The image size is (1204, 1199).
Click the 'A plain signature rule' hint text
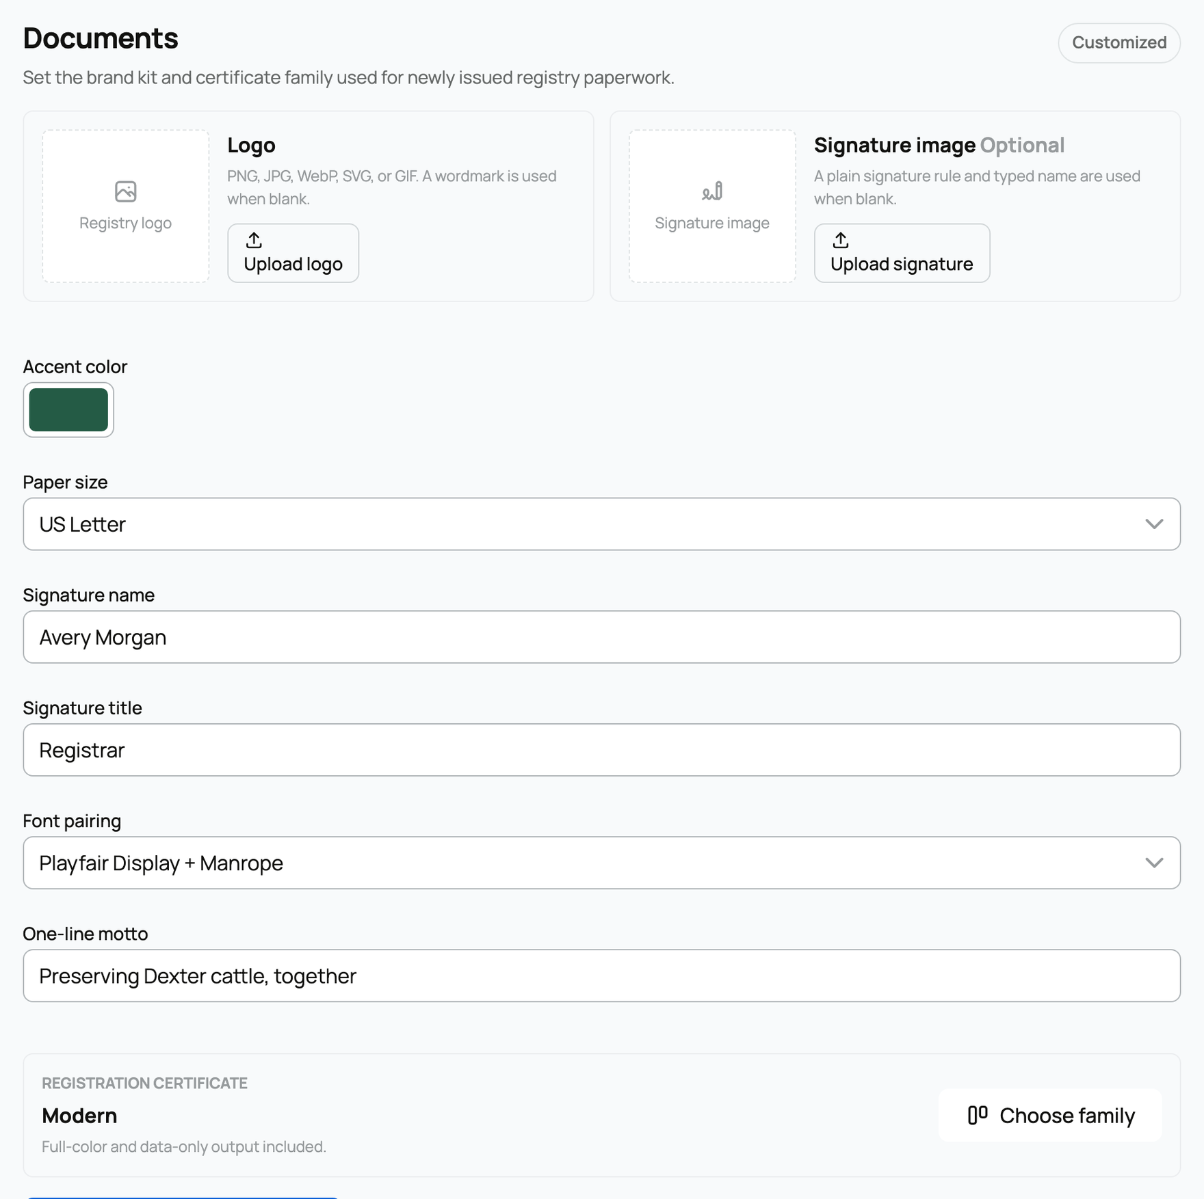coord(977,187)
